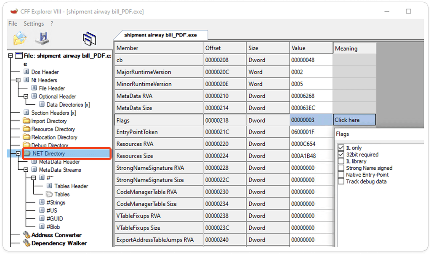Click the Section Headers page icon
431x255 pixels.
pos(27,113)
